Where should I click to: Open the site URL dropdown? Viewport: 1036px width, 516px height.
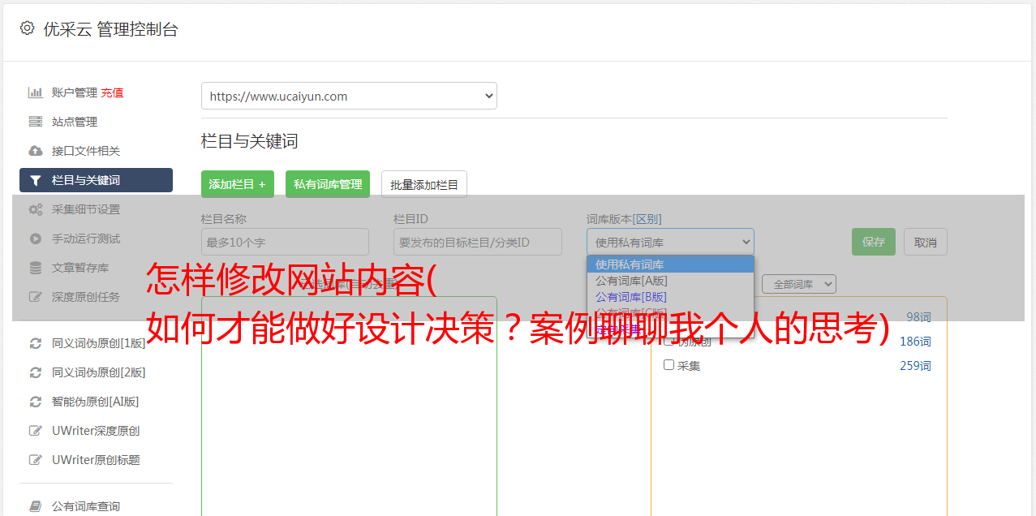click(349, 96)
